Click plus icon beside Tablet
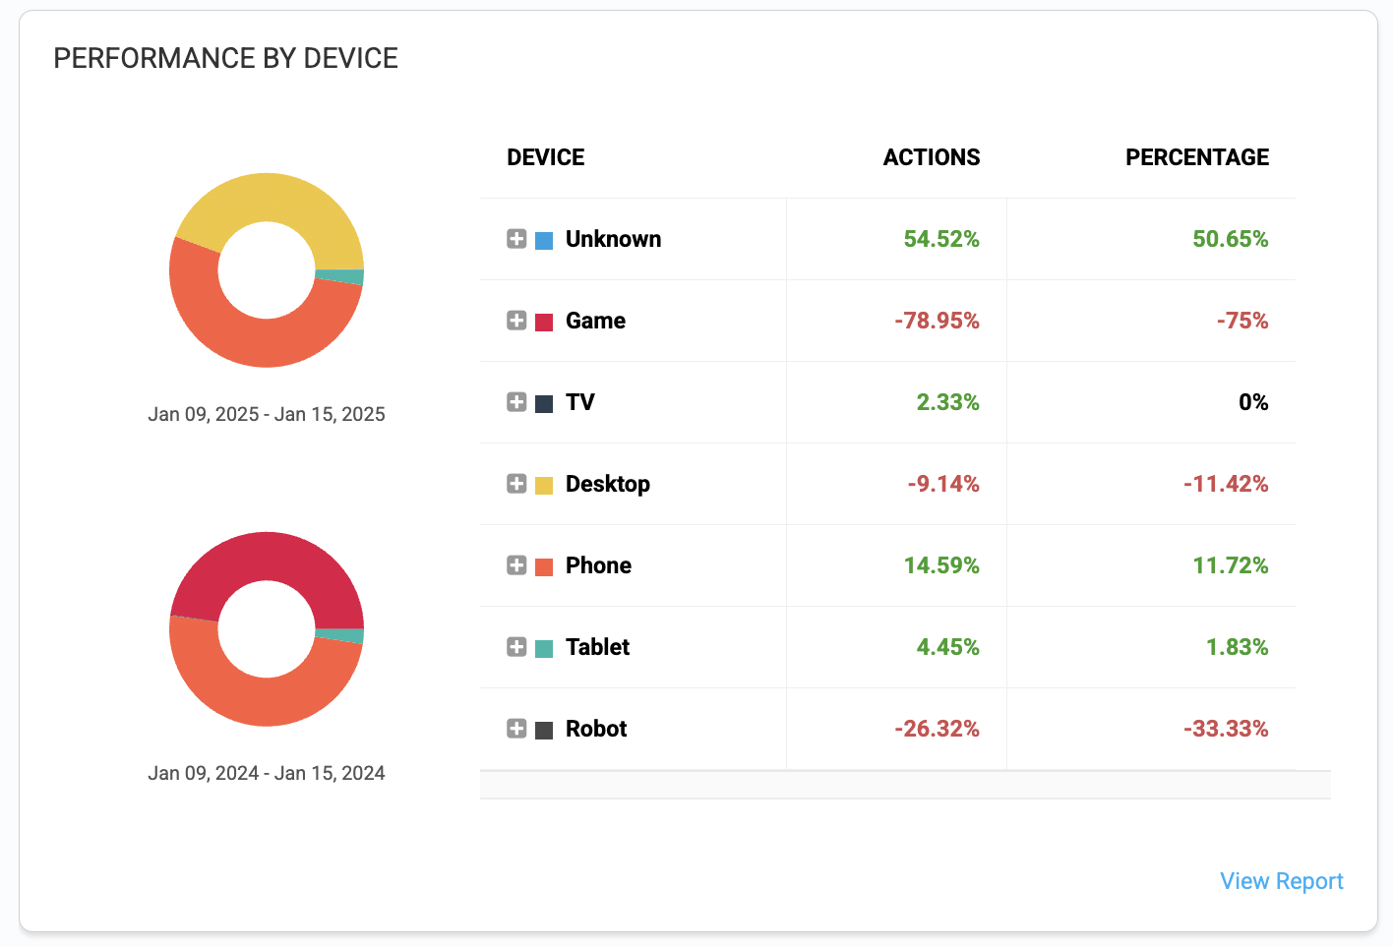 tap(516, 647)
